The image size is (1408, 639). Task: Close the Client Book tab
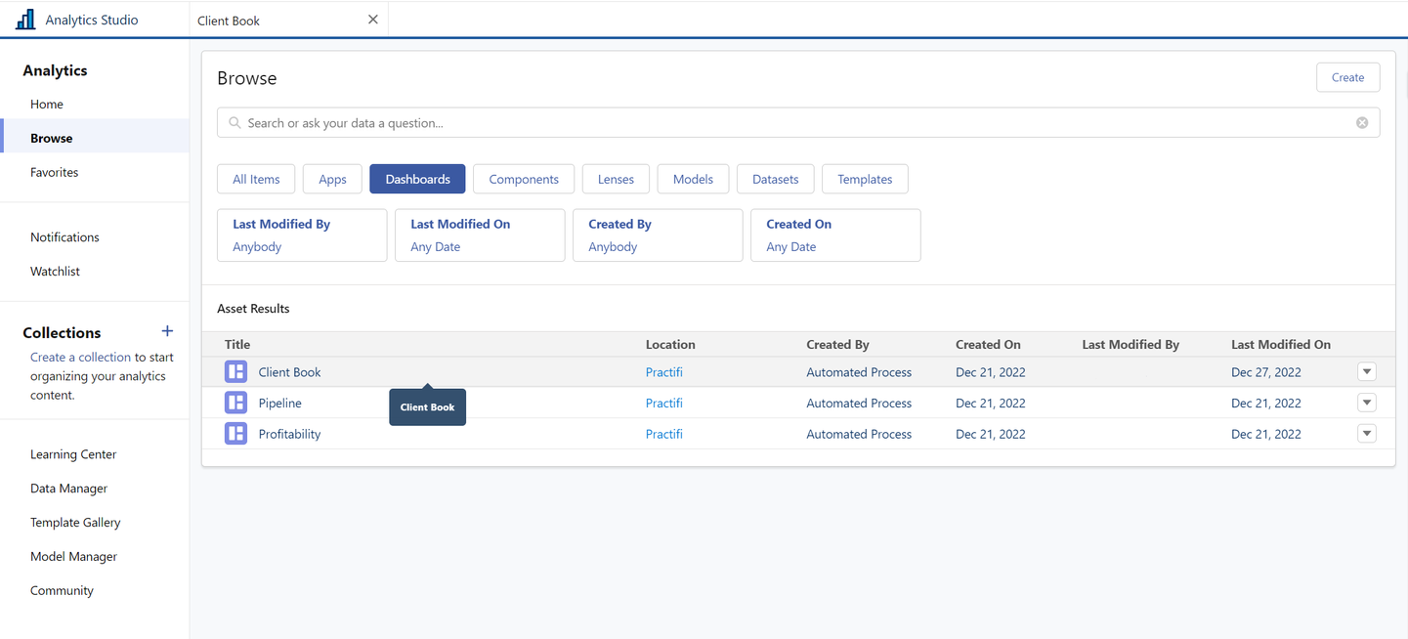tap(372, 20)
